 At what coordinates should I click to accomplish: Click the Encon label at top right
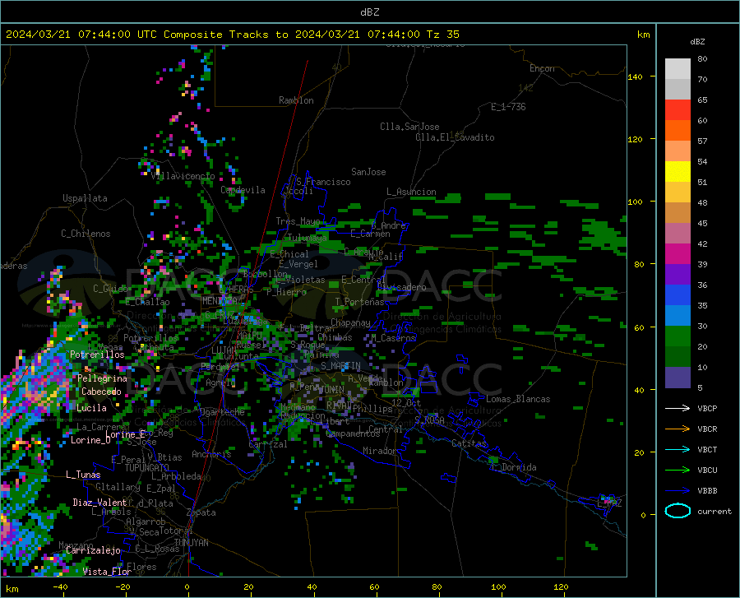542,68
